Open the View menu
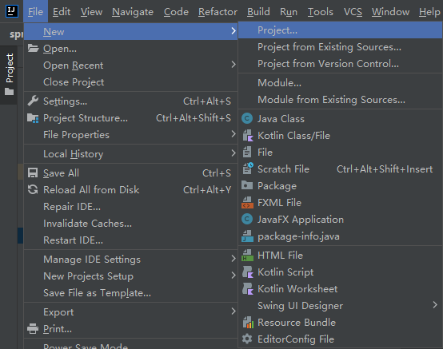The height and width of the screenshot is (349, 443). point(91,11)
